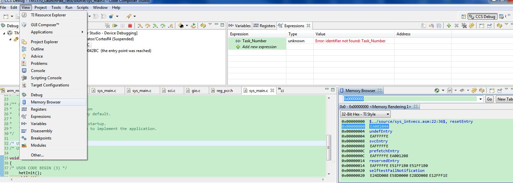Close the Memory Rendering 1 tab
This screenshot has height=183, width=513.
[415, 107]
